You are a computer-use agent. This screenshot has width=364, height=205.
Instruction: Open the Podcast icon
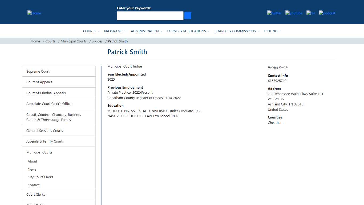[x=327, y=13]
